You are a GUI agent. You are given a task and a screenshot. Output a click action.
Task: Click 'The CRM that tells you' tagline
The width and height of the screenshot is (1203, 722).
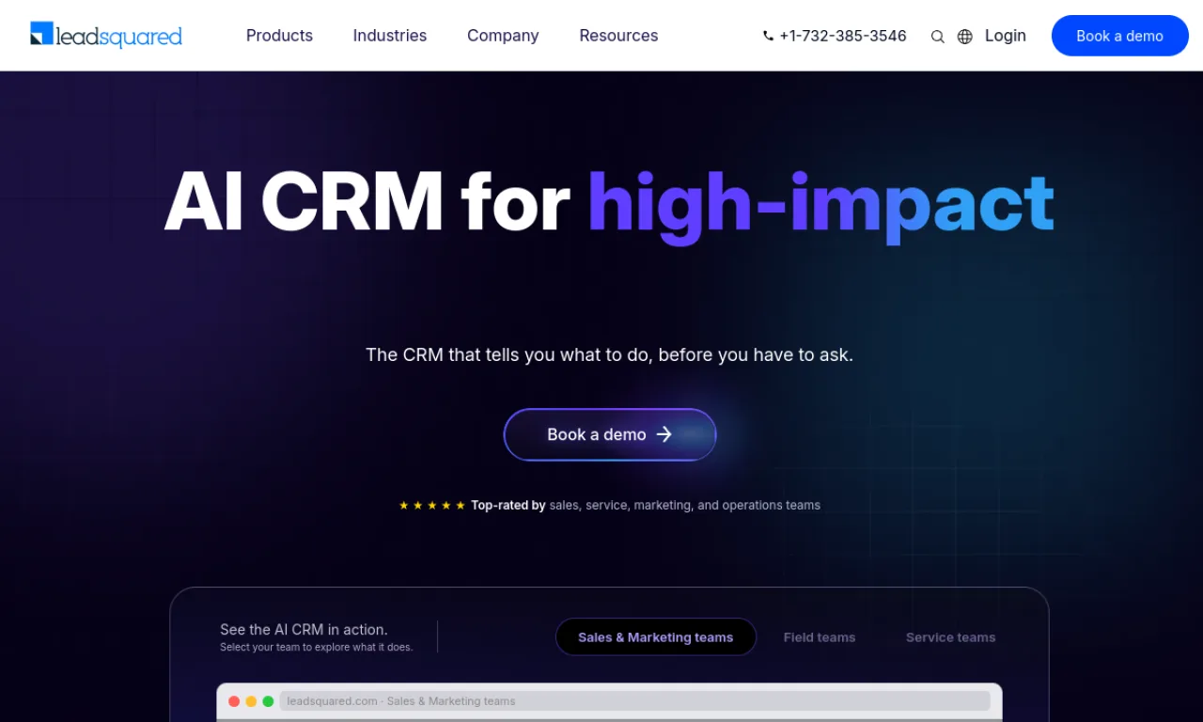pos(609,354)
